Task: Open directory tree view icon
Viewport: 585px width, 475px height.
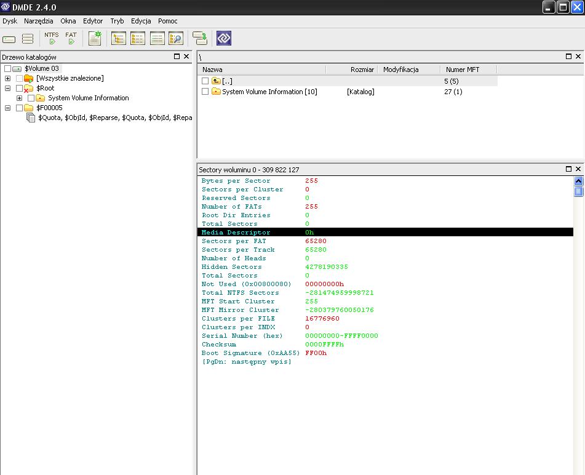Action: tap(119, 38)
